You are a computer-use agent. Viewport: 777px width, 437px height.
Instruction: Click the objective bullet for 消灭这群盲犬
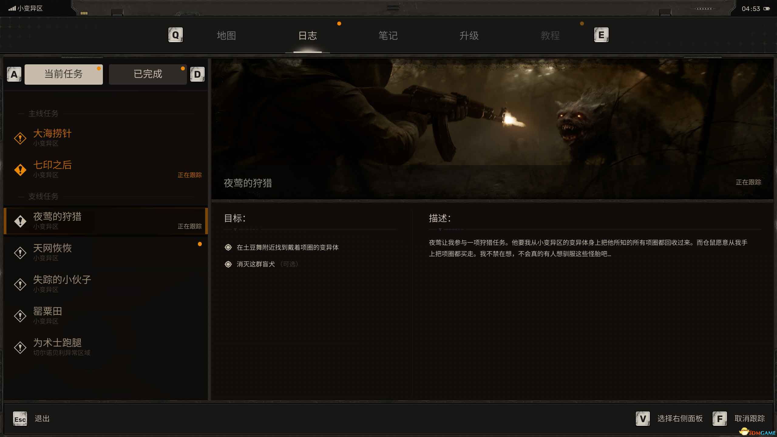(228, 264)
